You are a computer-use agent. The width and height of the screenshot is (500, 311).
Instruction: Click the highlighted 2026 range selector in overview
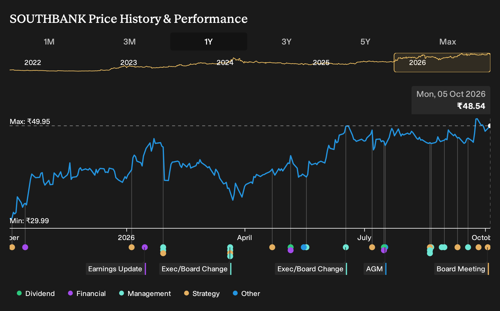point(442,63)
